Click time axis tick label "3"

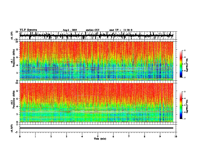pyautogui.click(x=66, y=136)
